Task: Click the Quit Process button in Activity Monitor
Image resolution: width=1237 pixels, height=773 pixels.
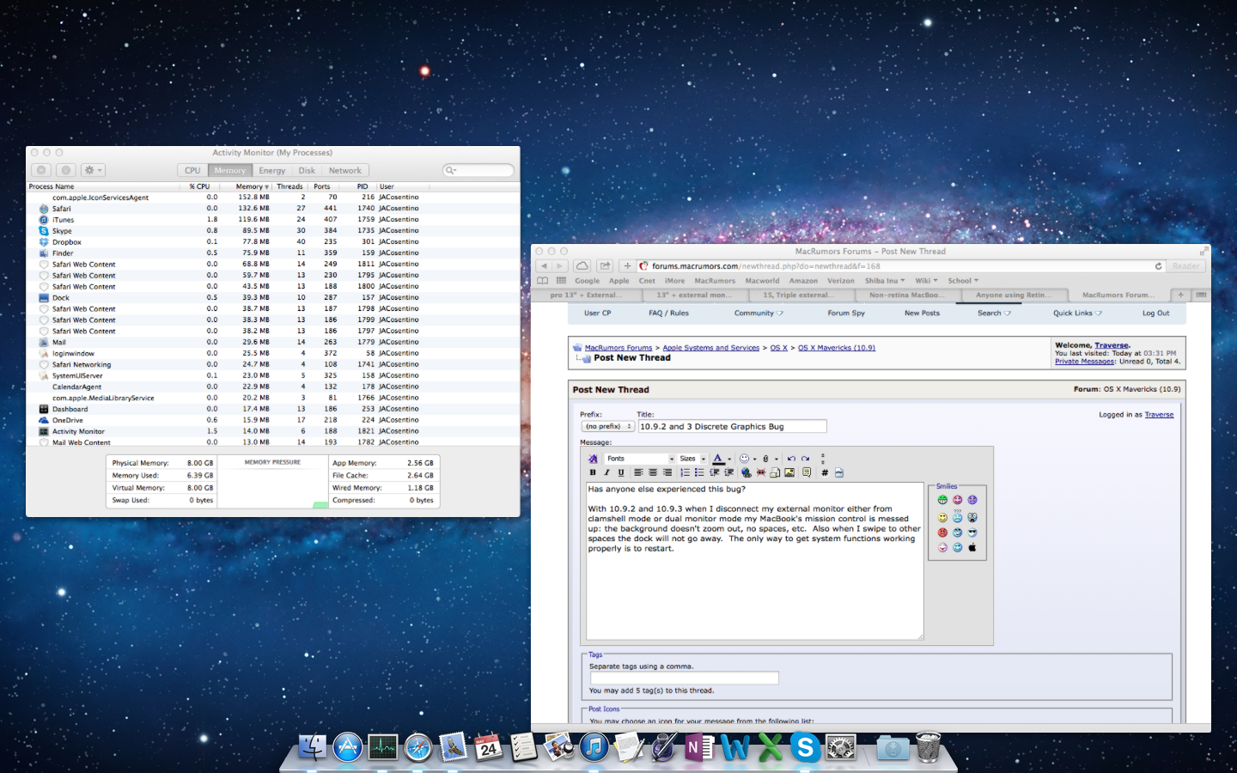Action: 41,170
